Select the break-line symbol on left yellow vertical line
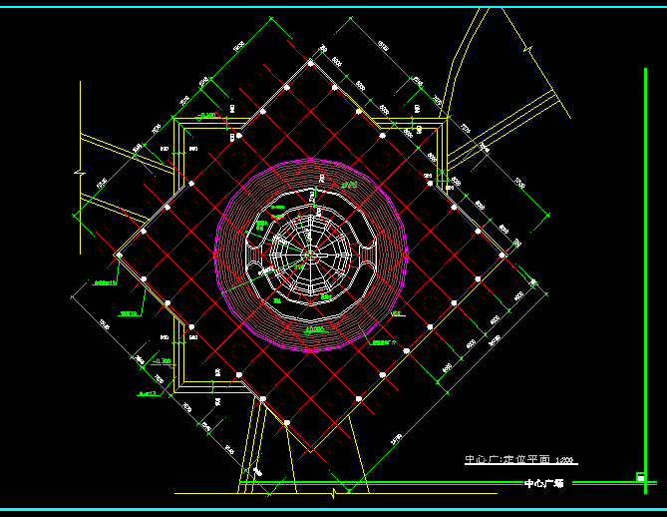The height and width of the screenshot is (517, 667). 79,170
